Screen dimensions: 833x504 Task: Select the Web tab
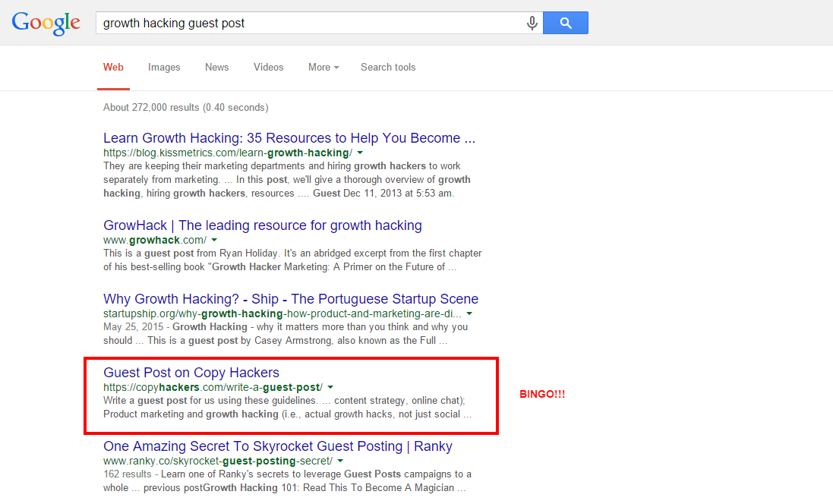(113, 68)
